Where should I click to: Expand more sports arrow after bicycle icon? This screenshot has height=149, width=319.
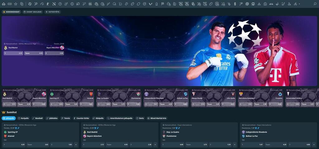tap(299, 4)
